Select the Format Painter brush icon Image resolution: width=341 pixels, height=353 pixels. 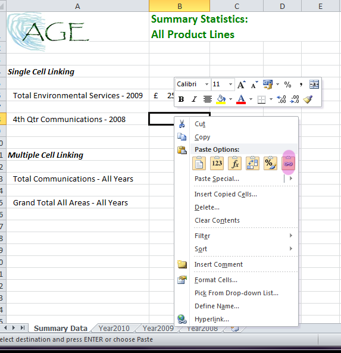308,99
